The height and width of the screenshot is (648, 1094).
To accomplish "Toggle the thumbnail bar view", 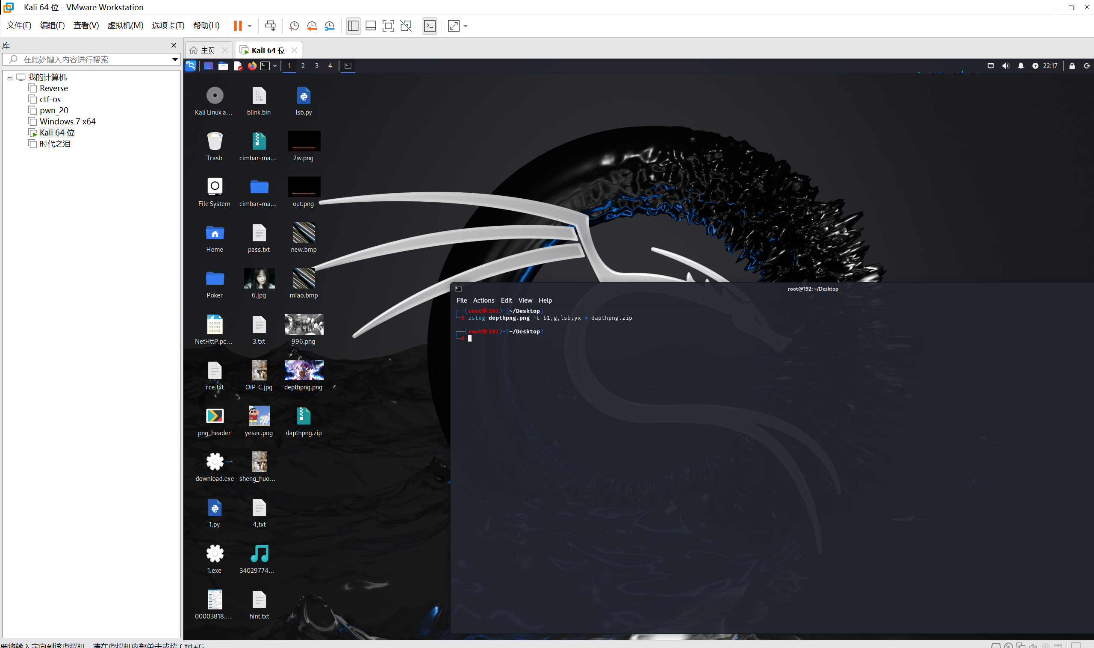I will coord(371,26).
